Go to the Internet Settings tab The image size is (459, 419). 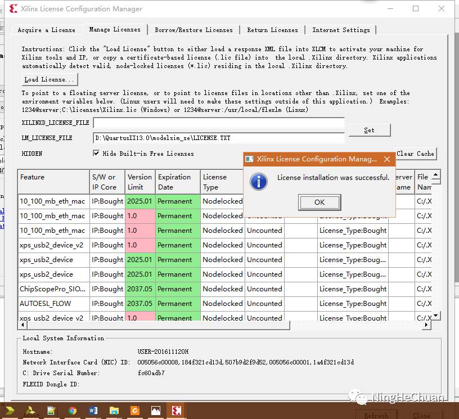click(x=341, y=30)
